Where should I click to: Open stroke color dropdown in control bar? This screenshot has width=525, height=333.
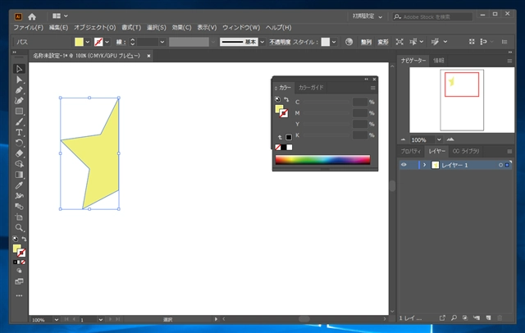107,42
